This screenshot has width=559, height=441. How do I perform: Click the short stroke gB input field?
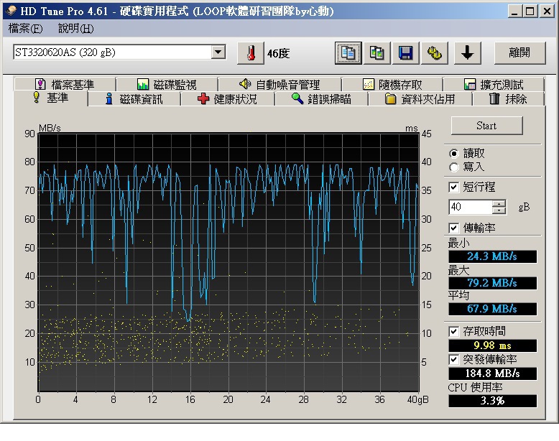[470, 207]
